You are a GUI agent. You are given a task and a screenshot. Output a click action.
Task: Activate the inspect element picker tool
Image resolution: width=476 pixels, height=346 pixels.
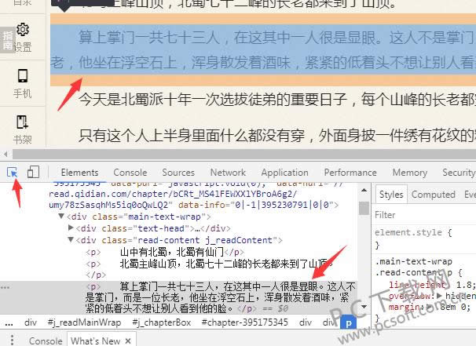pyautogui.click(x=13, y=172)
